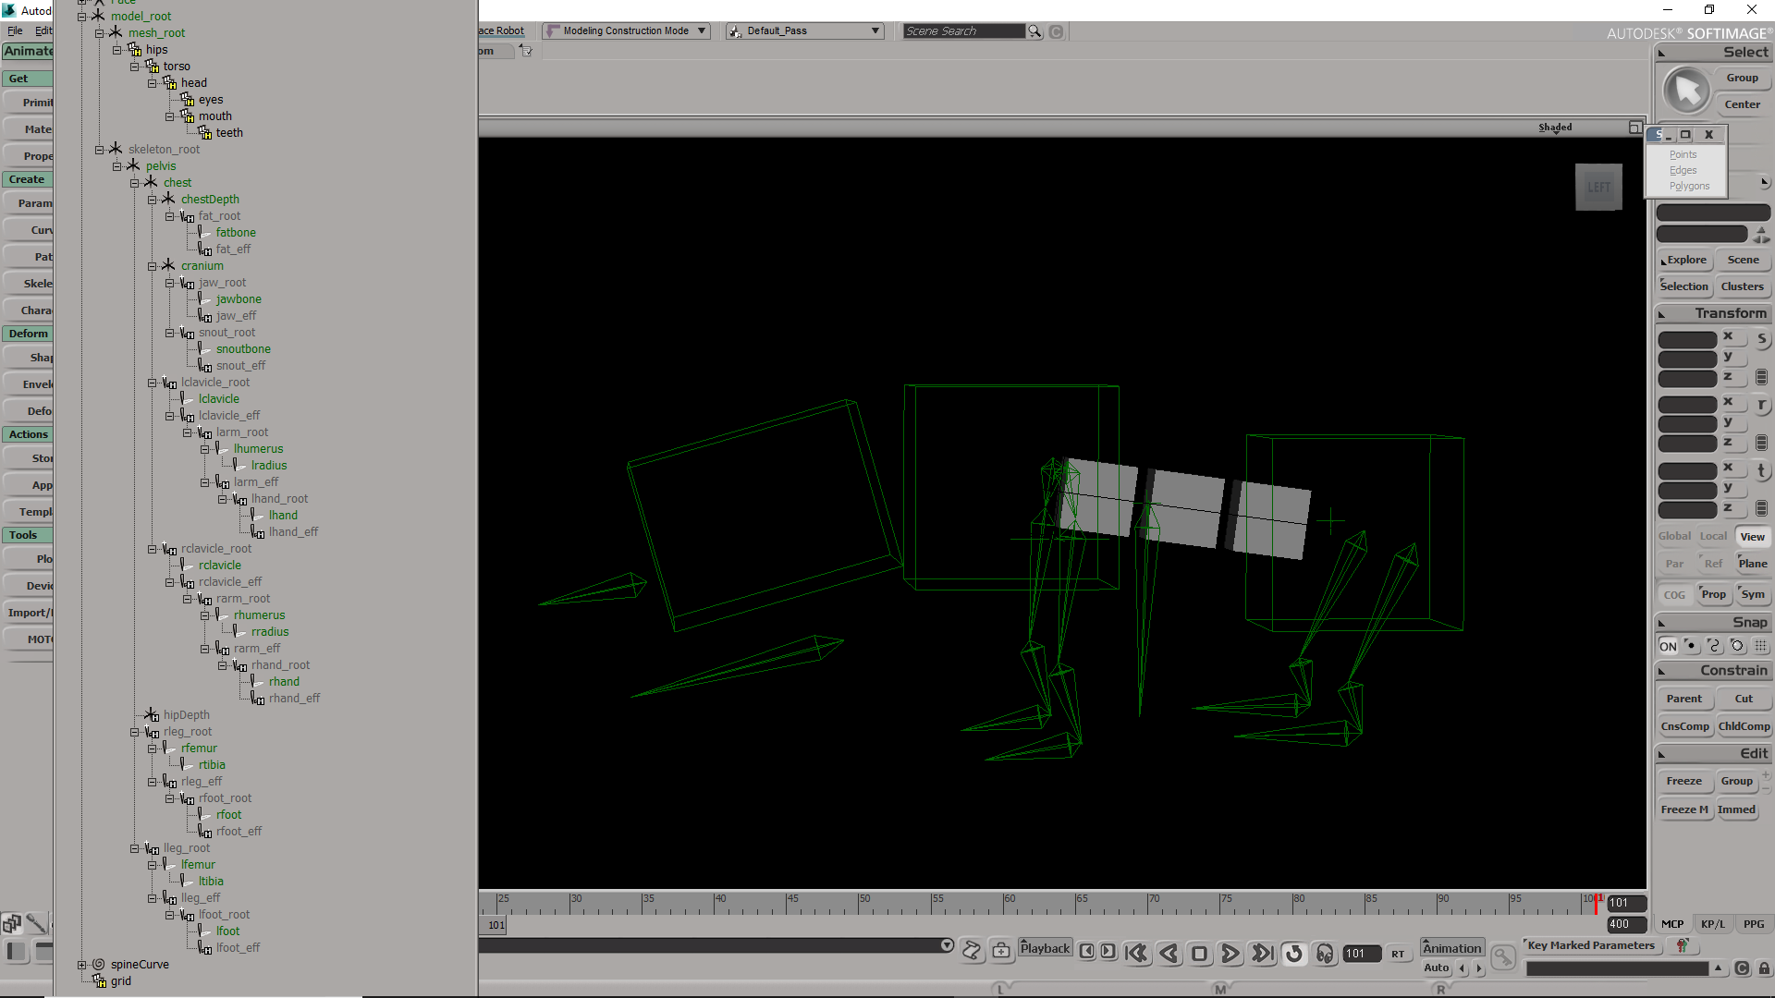This screenshot has height=998, width=1775.
Task: Click the viewport maximize icon beside Shaded
Action: coord(1634,128)
